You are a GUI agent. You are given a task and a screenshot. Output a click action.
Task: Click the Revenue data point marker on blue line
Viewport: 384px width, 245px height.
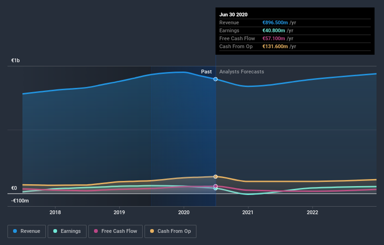[x=216, y=79]
